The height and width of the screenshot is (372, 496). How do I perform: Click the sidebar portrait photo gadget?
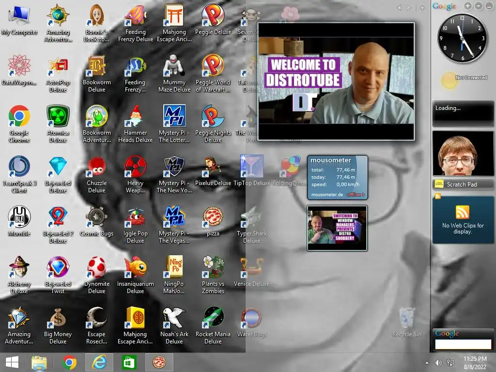463,154
